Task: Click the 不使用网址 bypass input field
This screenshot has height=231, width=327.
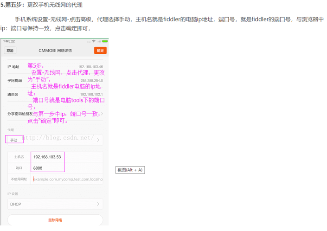Action: coord(68,179)
